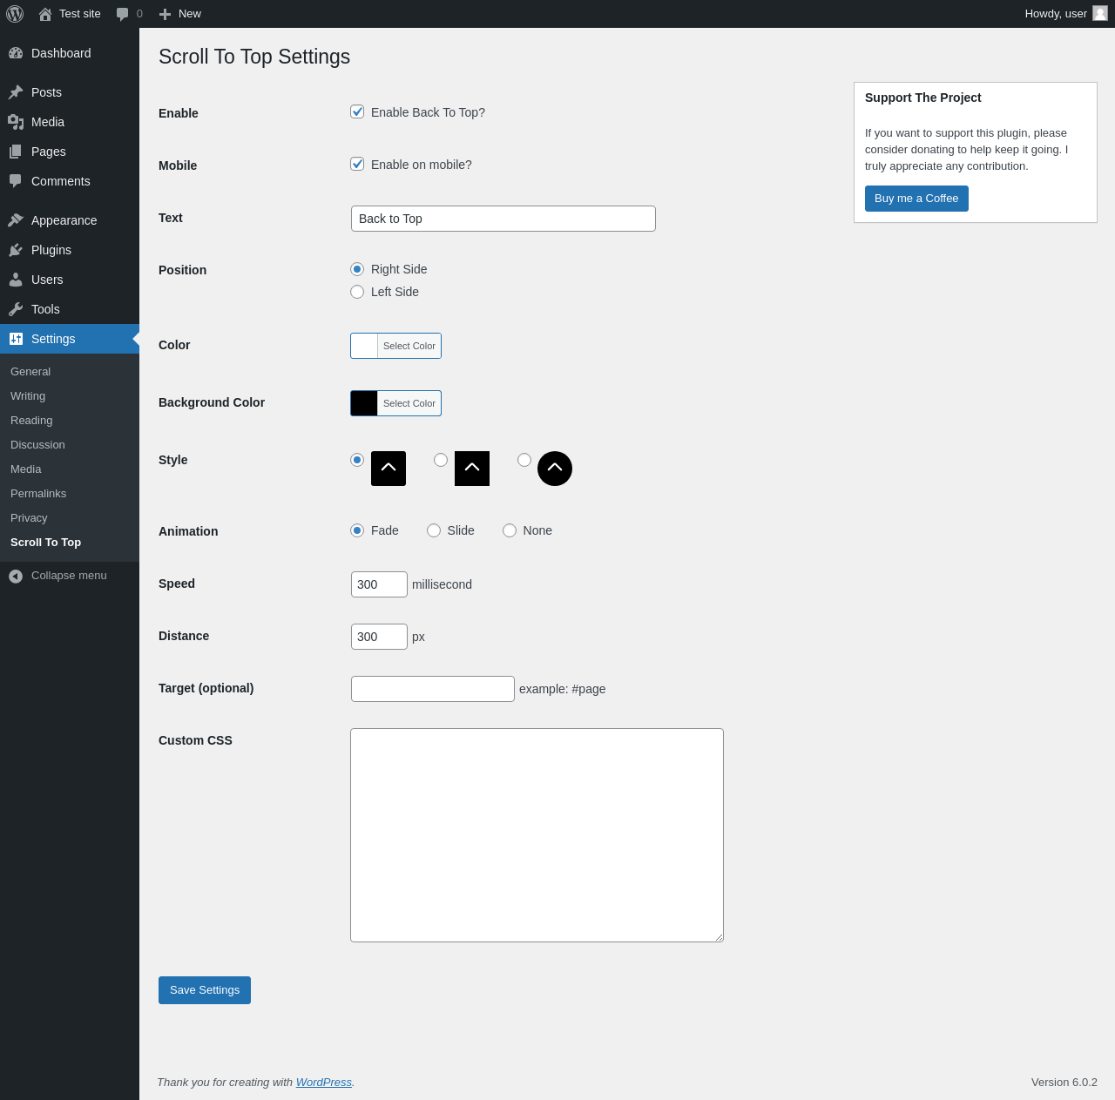Click the Pages sidebar icon
1115x1100 pixels.
coord(16,152)
